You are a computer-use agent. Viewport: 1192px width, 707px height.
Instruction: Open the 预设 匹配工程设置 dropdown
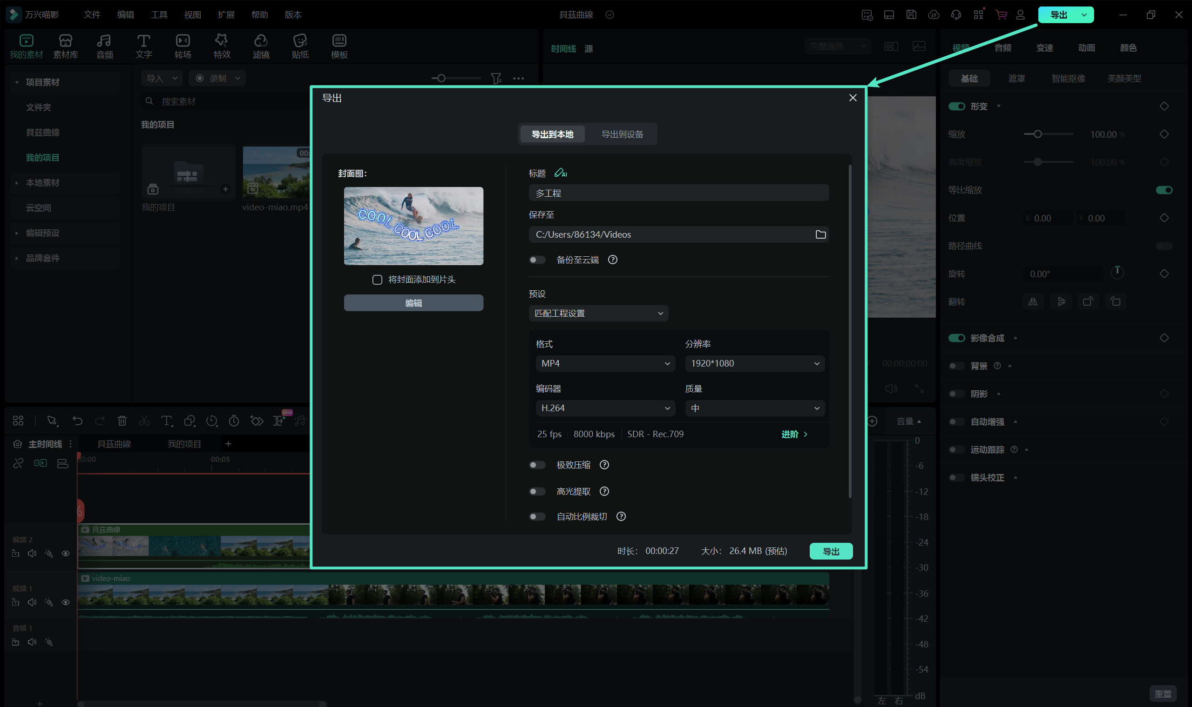coord(598,313)
